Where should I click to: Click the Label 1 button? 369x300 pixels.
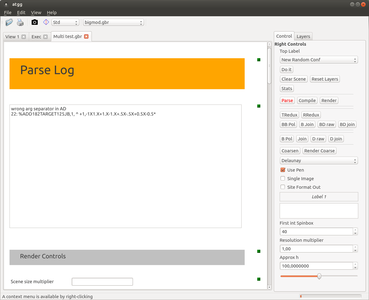coord(319,197)
